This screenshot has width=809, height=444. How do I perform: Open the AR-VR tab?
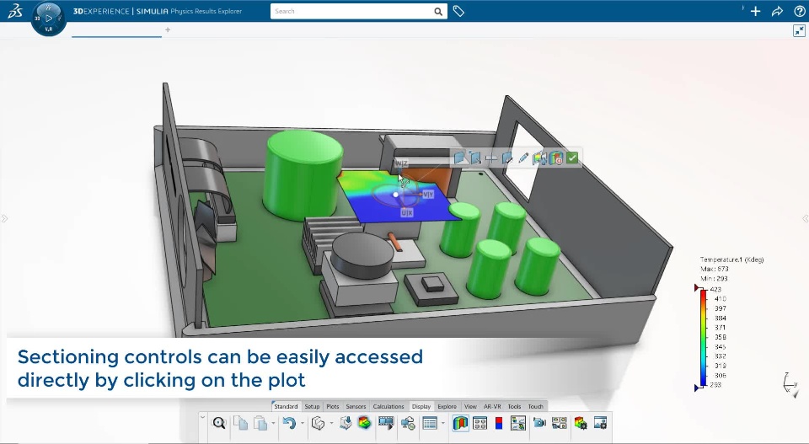pos(492,406)
